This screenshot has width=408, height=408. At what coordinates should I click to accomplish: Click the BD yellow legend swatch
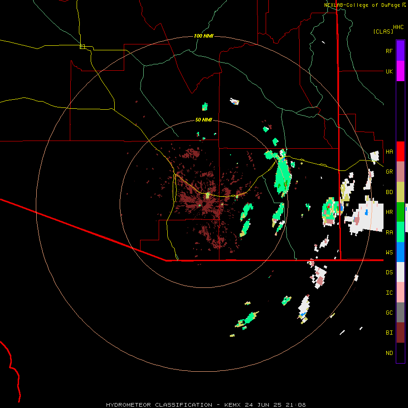(x=400, y=192)
